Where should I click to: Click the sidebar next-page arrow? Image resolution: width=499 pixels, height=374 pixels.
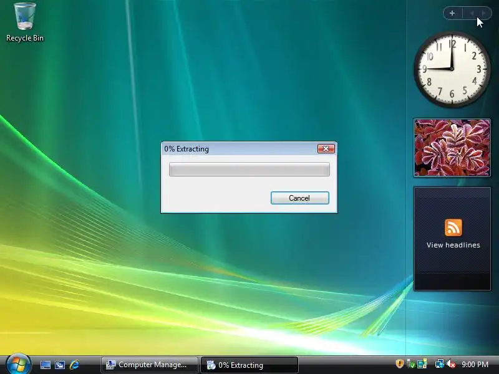[x=484, y=13]
